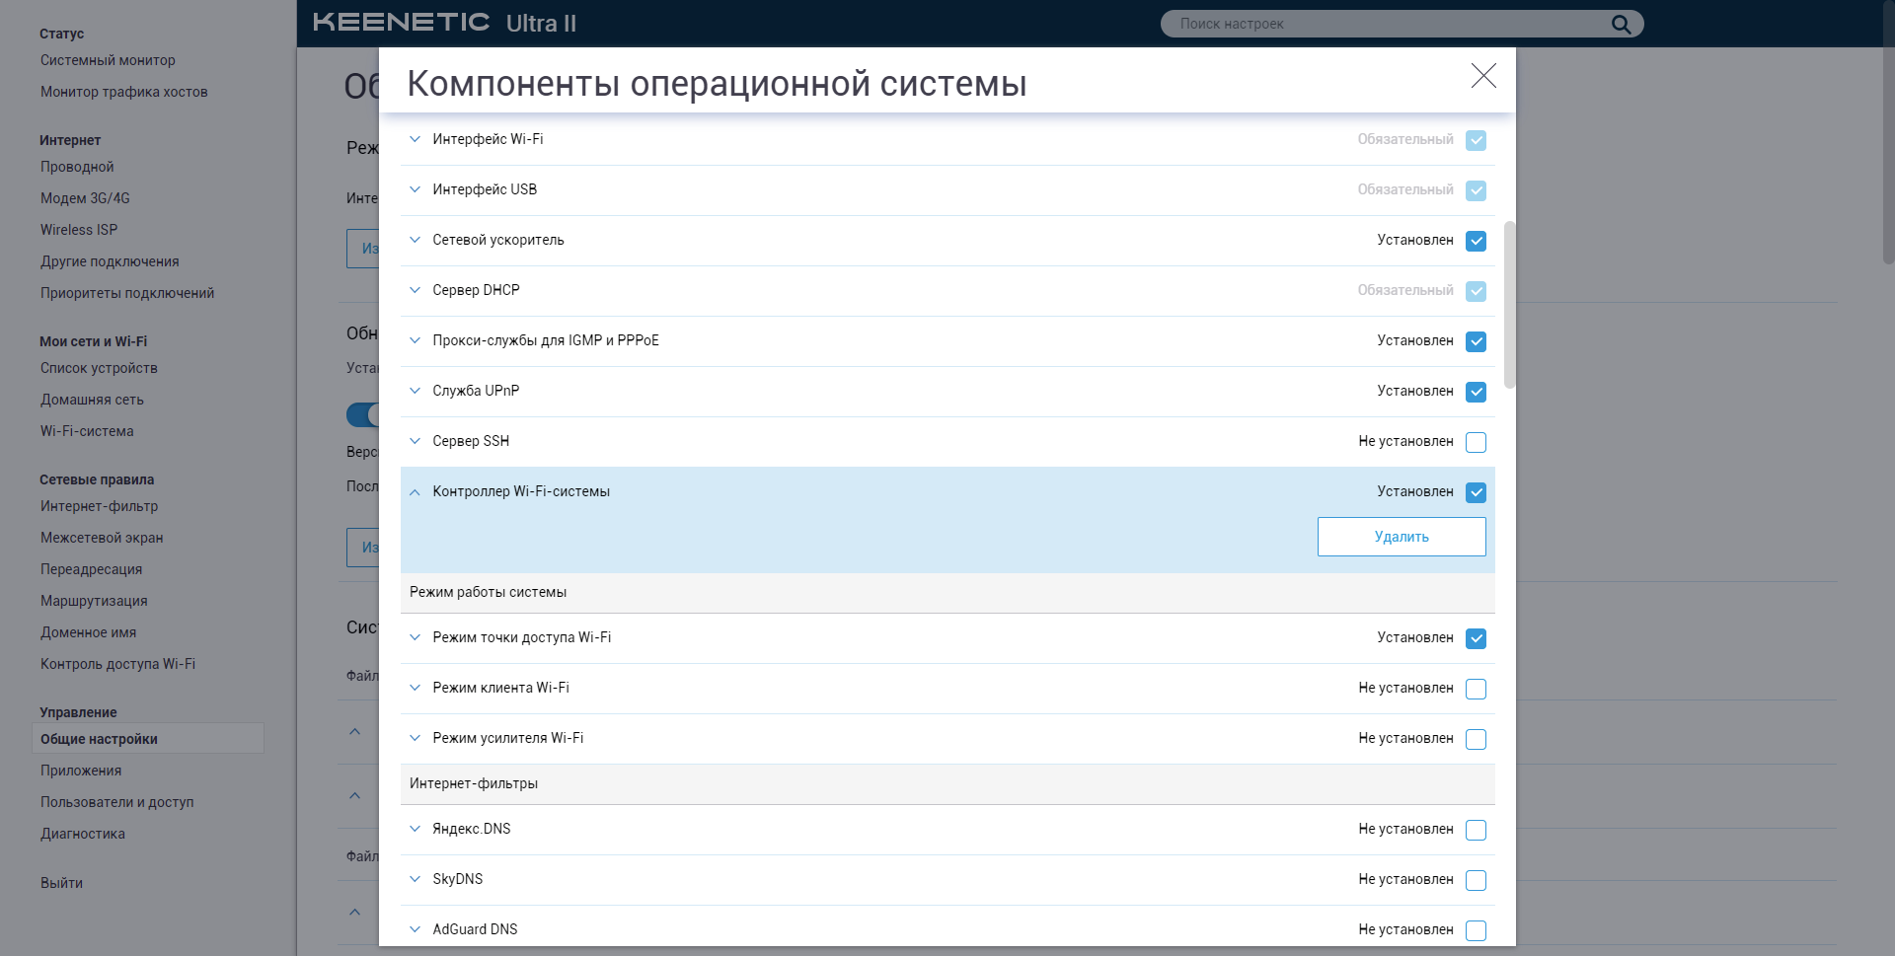
Task: Click the Режим работы системы section header
Action: coord(947,592)
